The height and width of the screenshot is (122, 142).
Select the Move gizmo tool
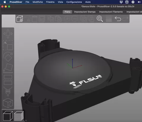tap(8, 34)
